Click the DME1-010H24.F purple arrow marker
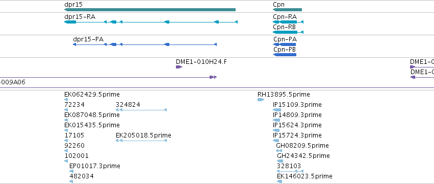434x184 pixels. [x=179, y=67]
